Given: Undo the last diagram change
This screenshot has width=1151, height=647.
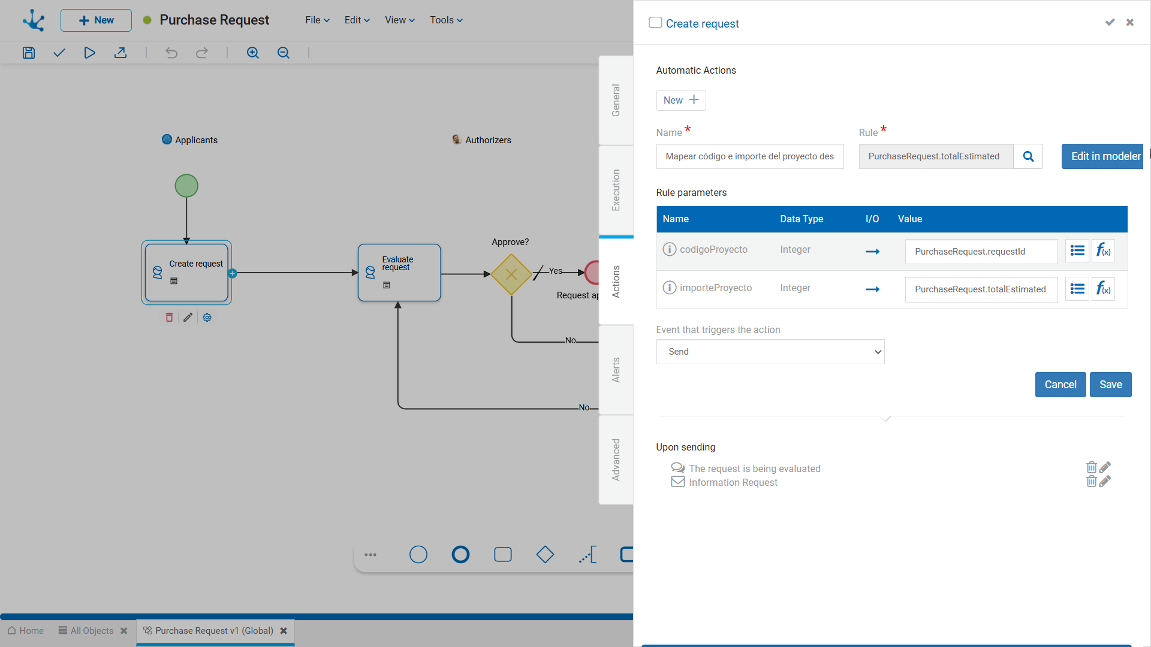Looking at the screenshot, I should [171, 53].
